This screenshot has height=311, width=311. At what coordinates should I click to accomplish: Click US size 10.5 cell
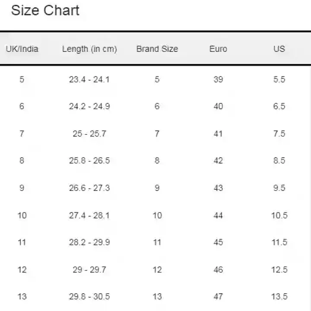279,215
